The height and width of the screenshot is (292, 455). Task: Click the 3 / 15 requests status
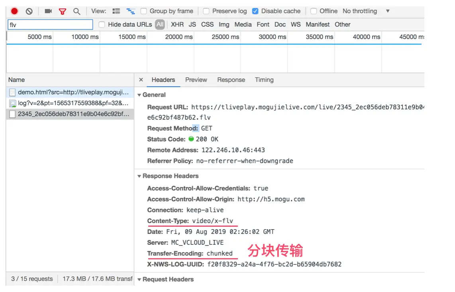(32, 279)
